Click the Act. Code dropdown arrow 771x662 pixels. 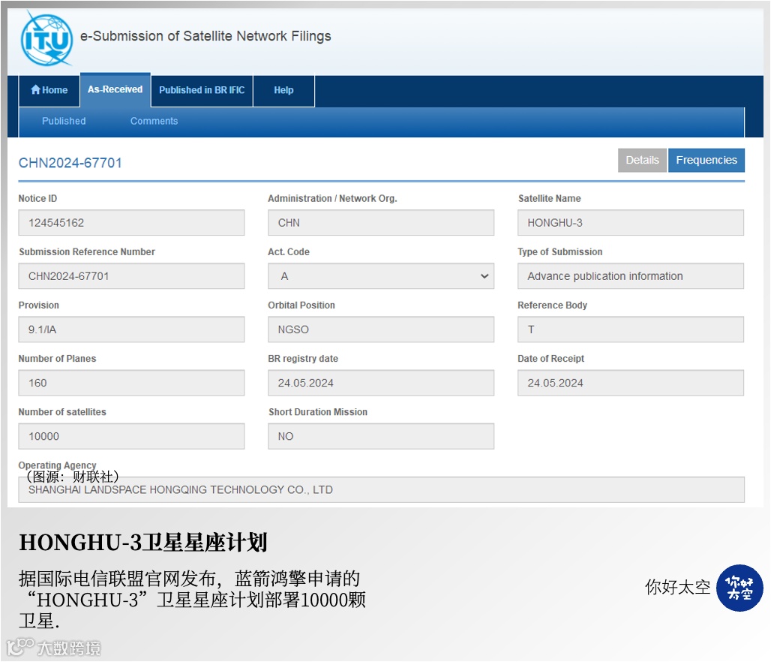point(484,276)
